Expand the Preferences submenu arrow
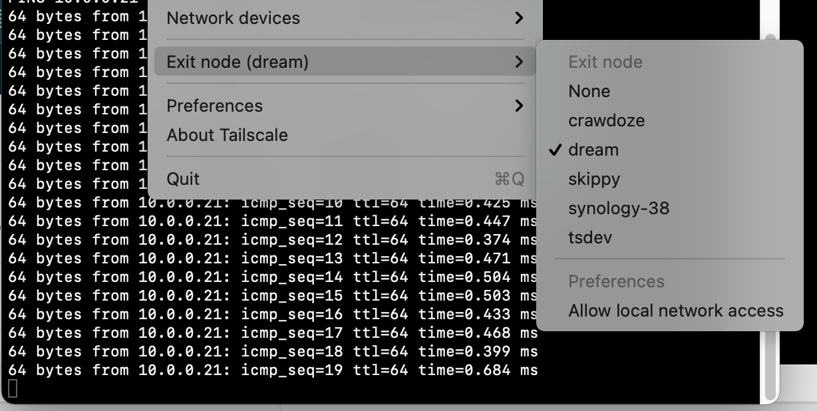817x411 pixels. (x=518, y=105)
